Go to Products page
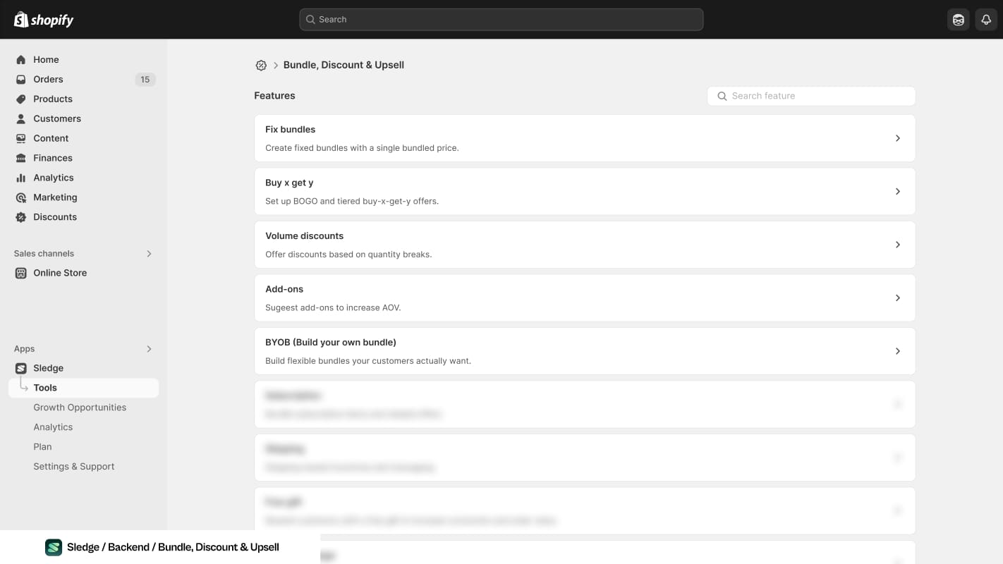 coord(53,99)
